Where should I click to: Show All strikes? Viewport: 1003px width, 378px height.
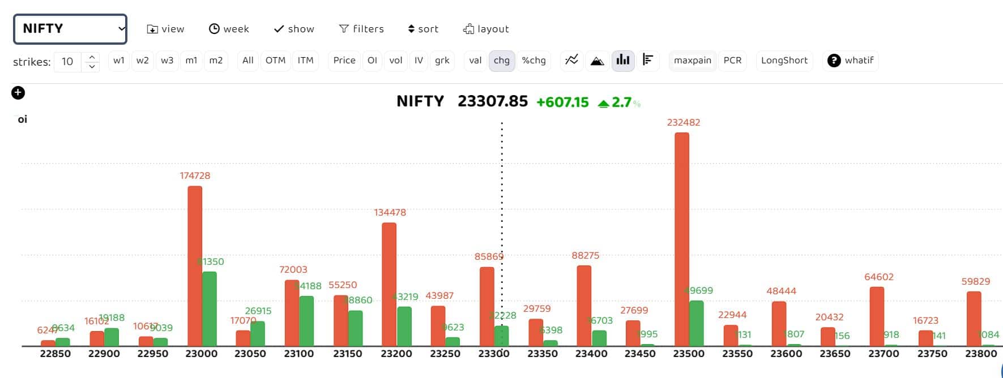coord(248,61)
